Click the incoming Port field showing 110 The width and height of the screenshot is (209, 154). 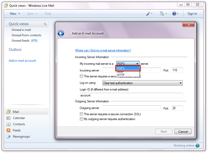pos(177,70)
